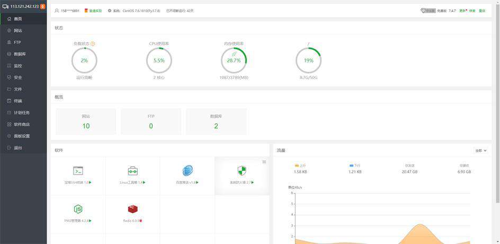Click the 113.121.242.123 IP address header

(x=24, y=6)
